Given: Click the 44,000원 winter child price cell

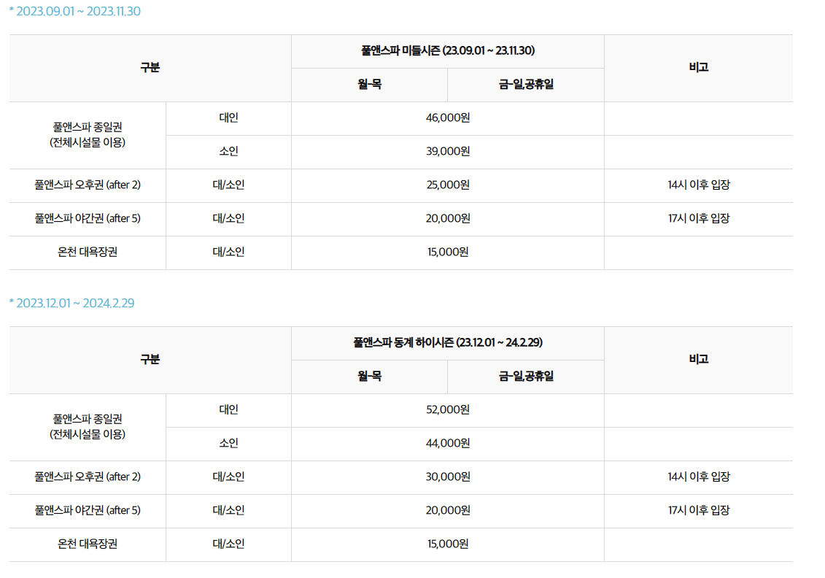Looking at the screenshot, I should 447,444.
